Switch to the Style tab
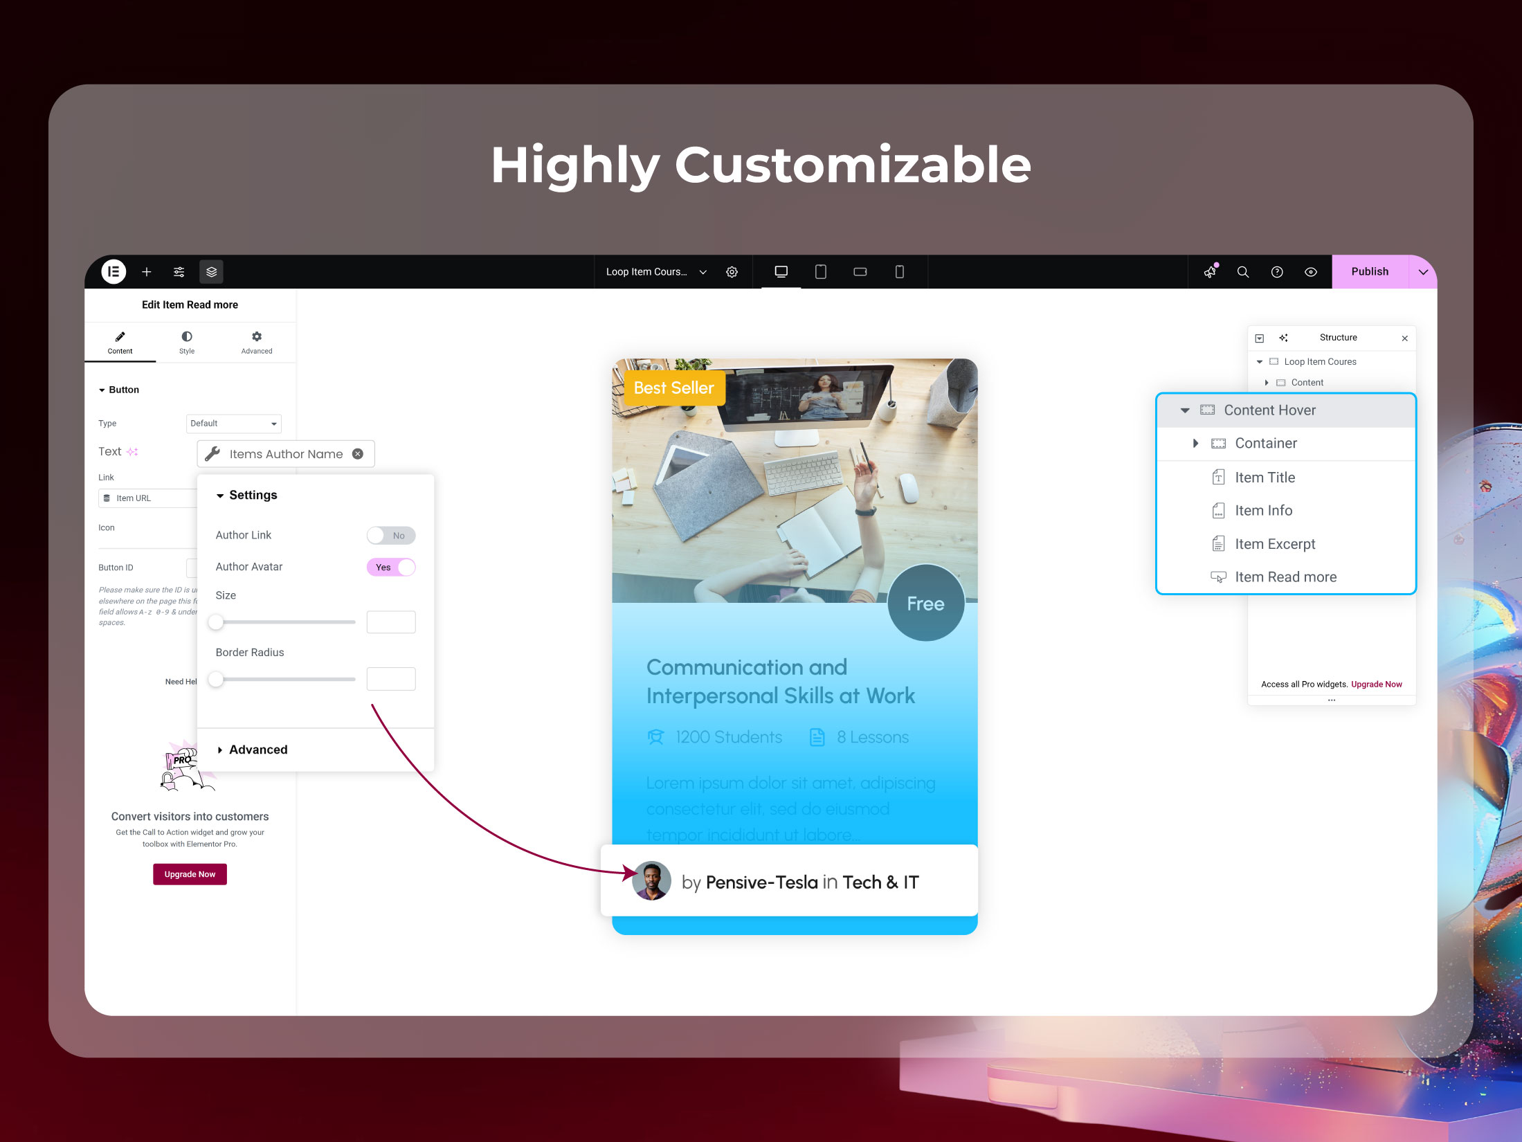The image size is (1522, 1142). tap(187, 343)
